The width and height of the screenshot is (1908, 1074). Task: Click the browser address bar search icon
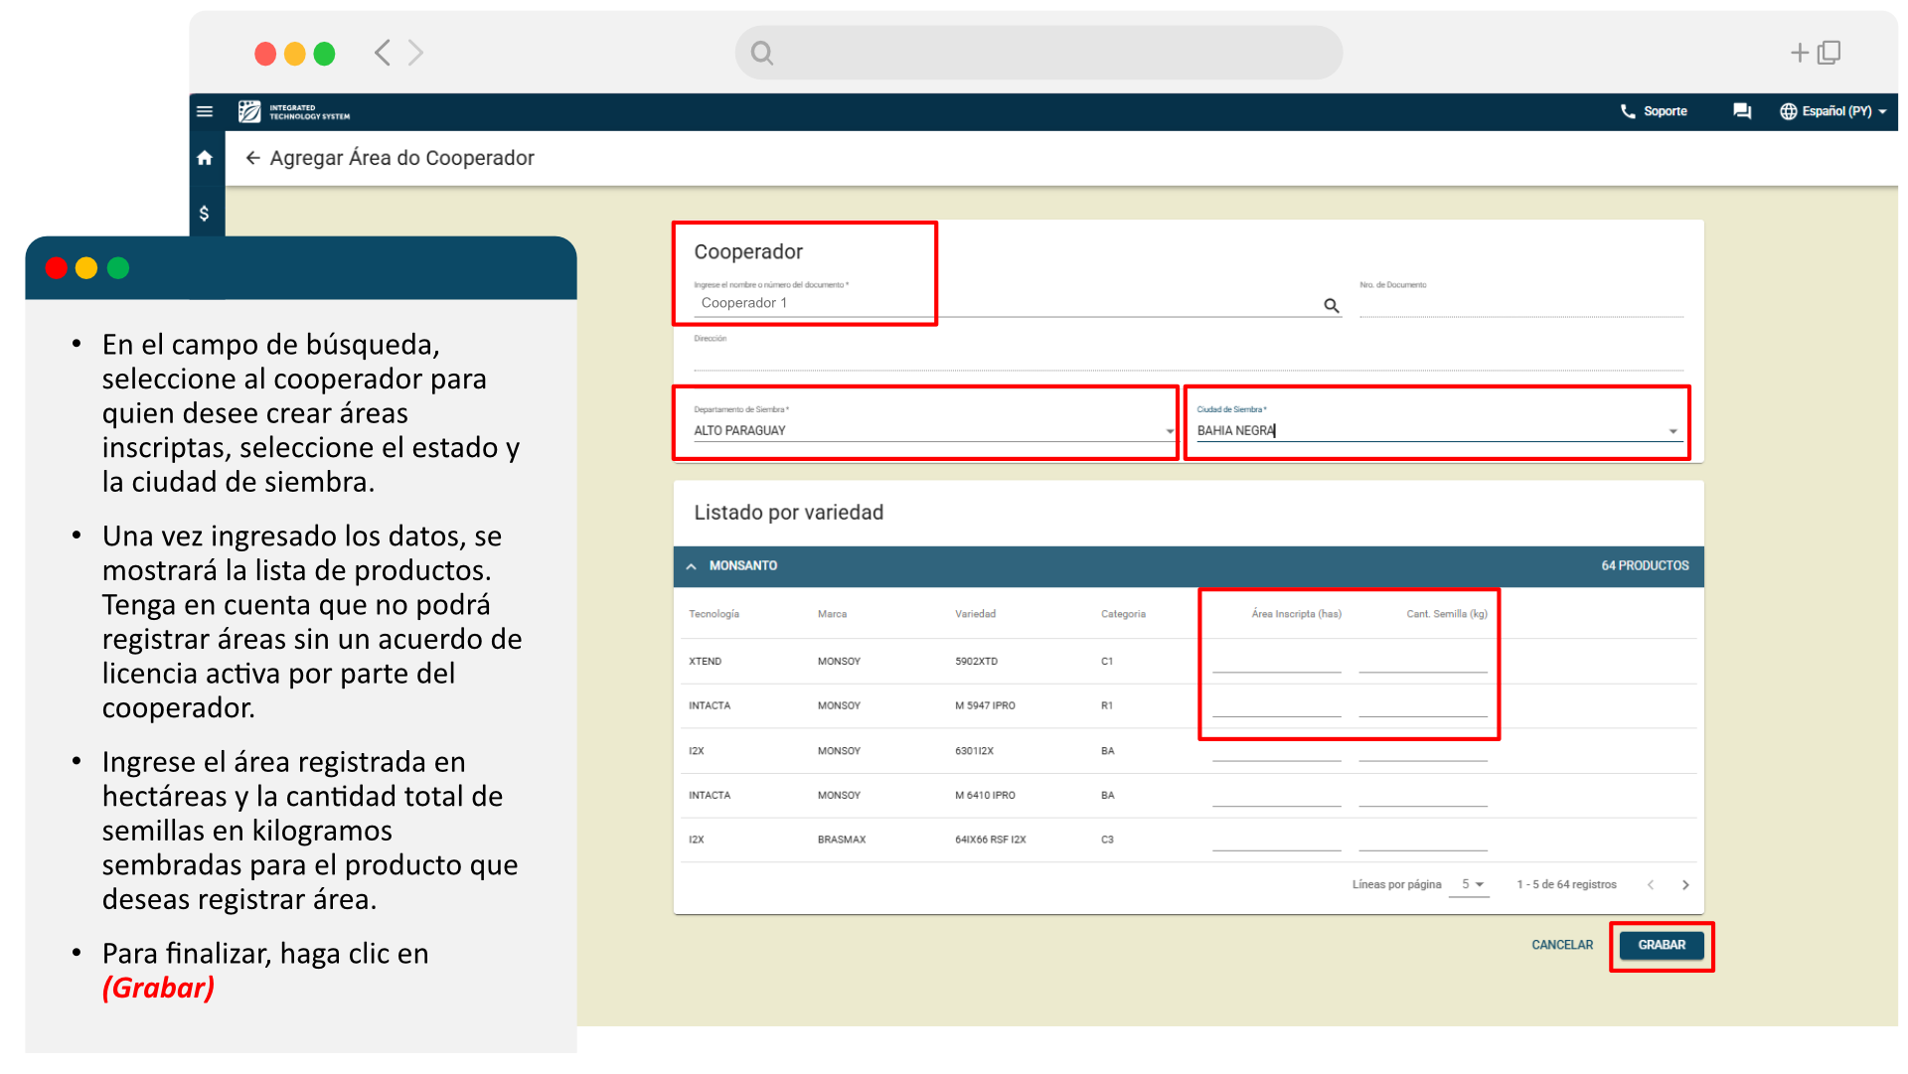coord(762,53)
